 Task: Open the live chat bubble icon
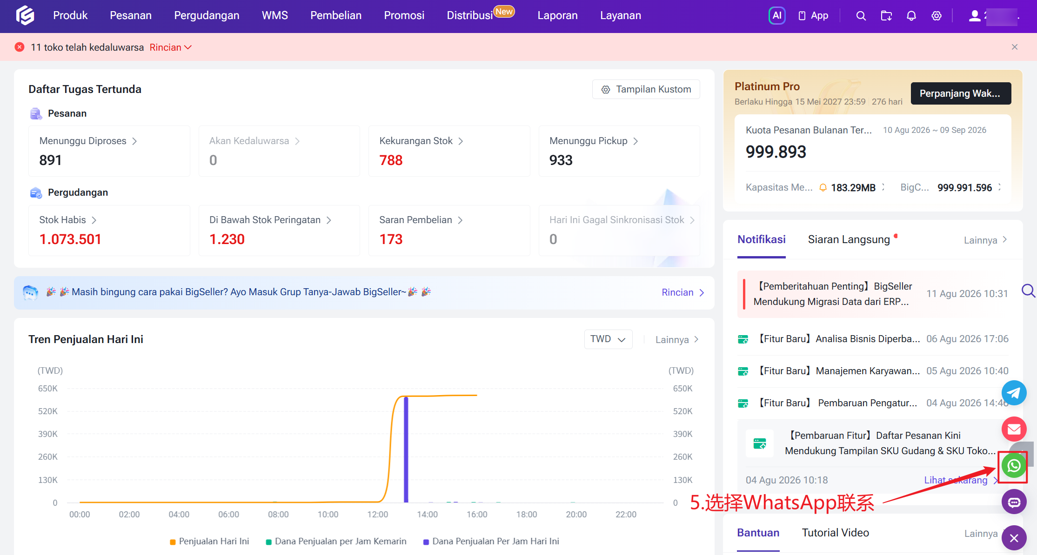click(x=1014, y=502)
